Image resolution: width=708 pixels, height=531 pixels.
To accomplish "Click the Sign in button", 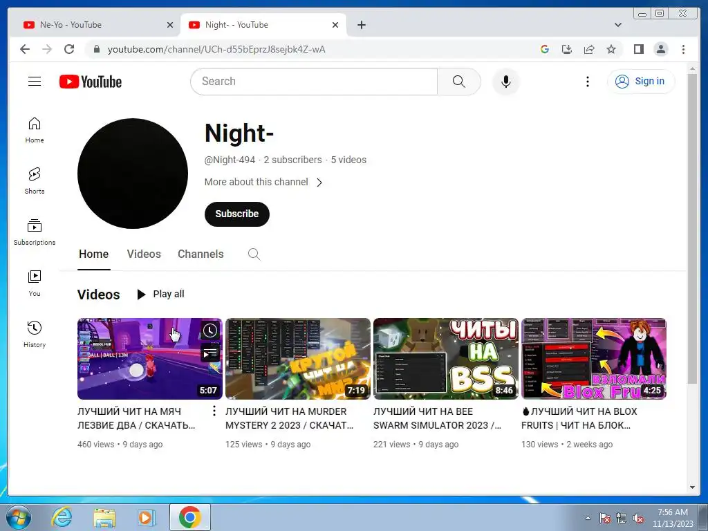I will [x=641, y=82].
